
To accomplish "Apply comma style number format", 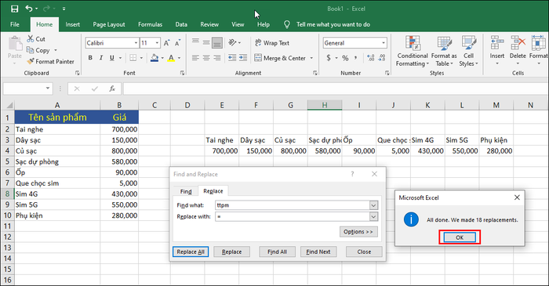I will 356,58.
